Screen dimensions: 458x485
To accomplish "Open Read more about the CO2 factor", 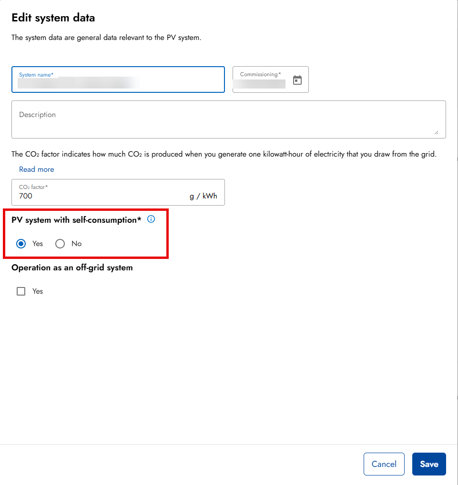I will click(36, 169).
